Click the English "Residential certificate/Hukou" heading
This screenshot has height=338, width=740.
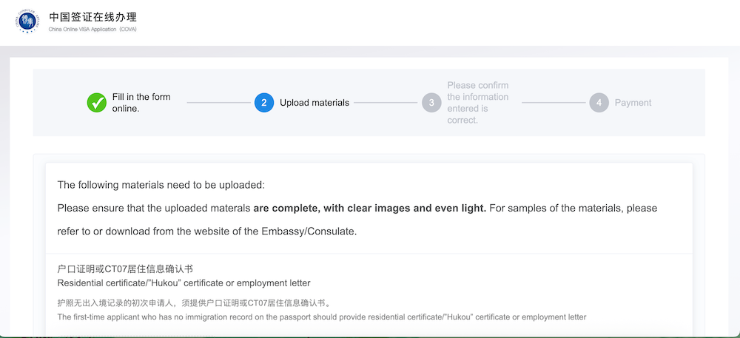point(184,283)
